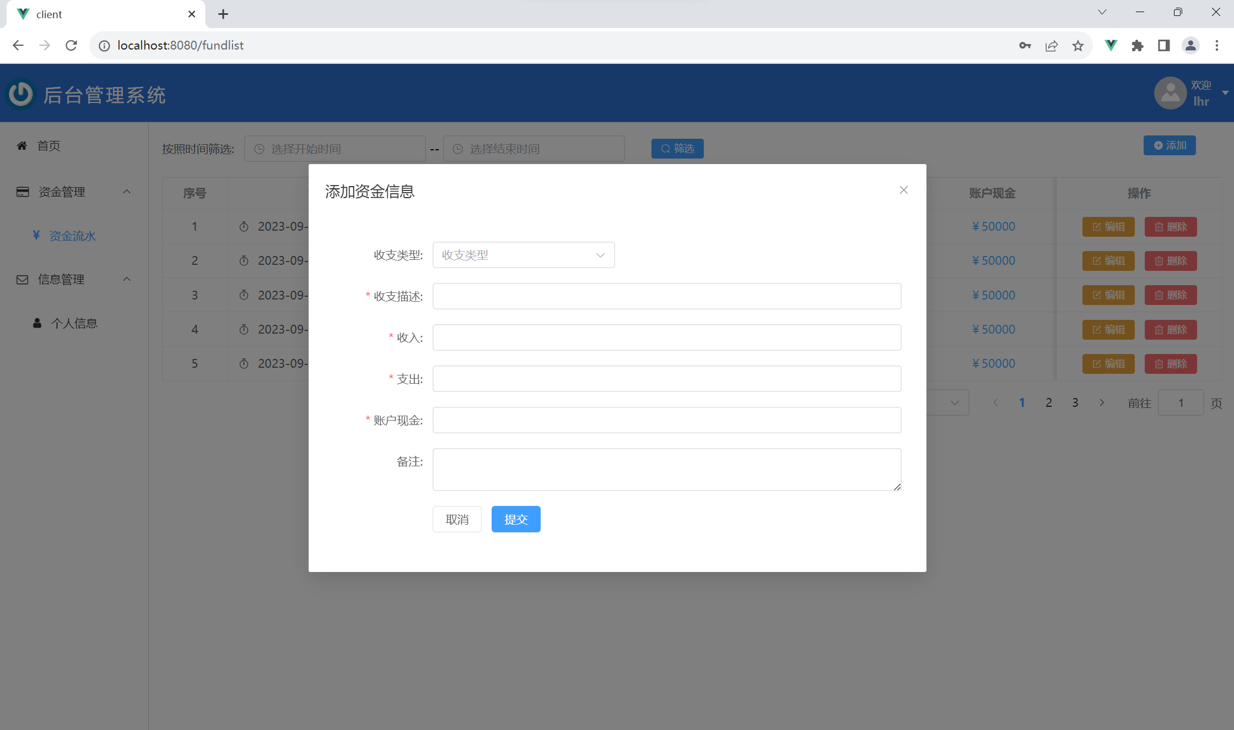Screen dimensions: 1234x730
Task: Click the Vue devtools extension icon
Action: 1111,46
